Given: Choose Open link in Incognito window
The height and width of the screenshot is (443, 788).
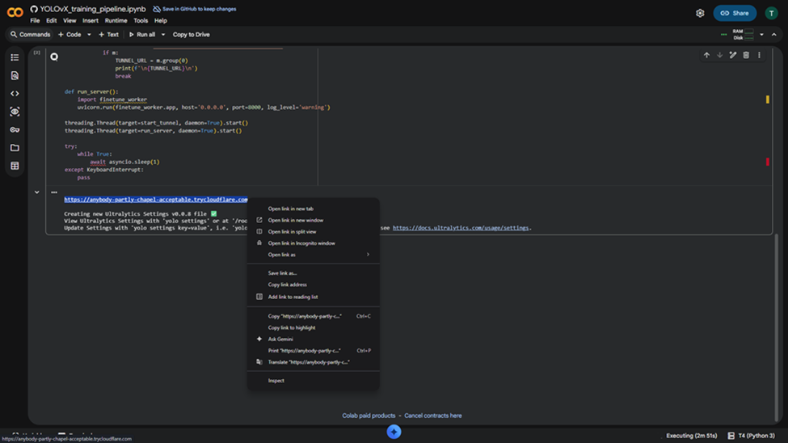Looking at the screenshot, I should (x=313, y=243).
